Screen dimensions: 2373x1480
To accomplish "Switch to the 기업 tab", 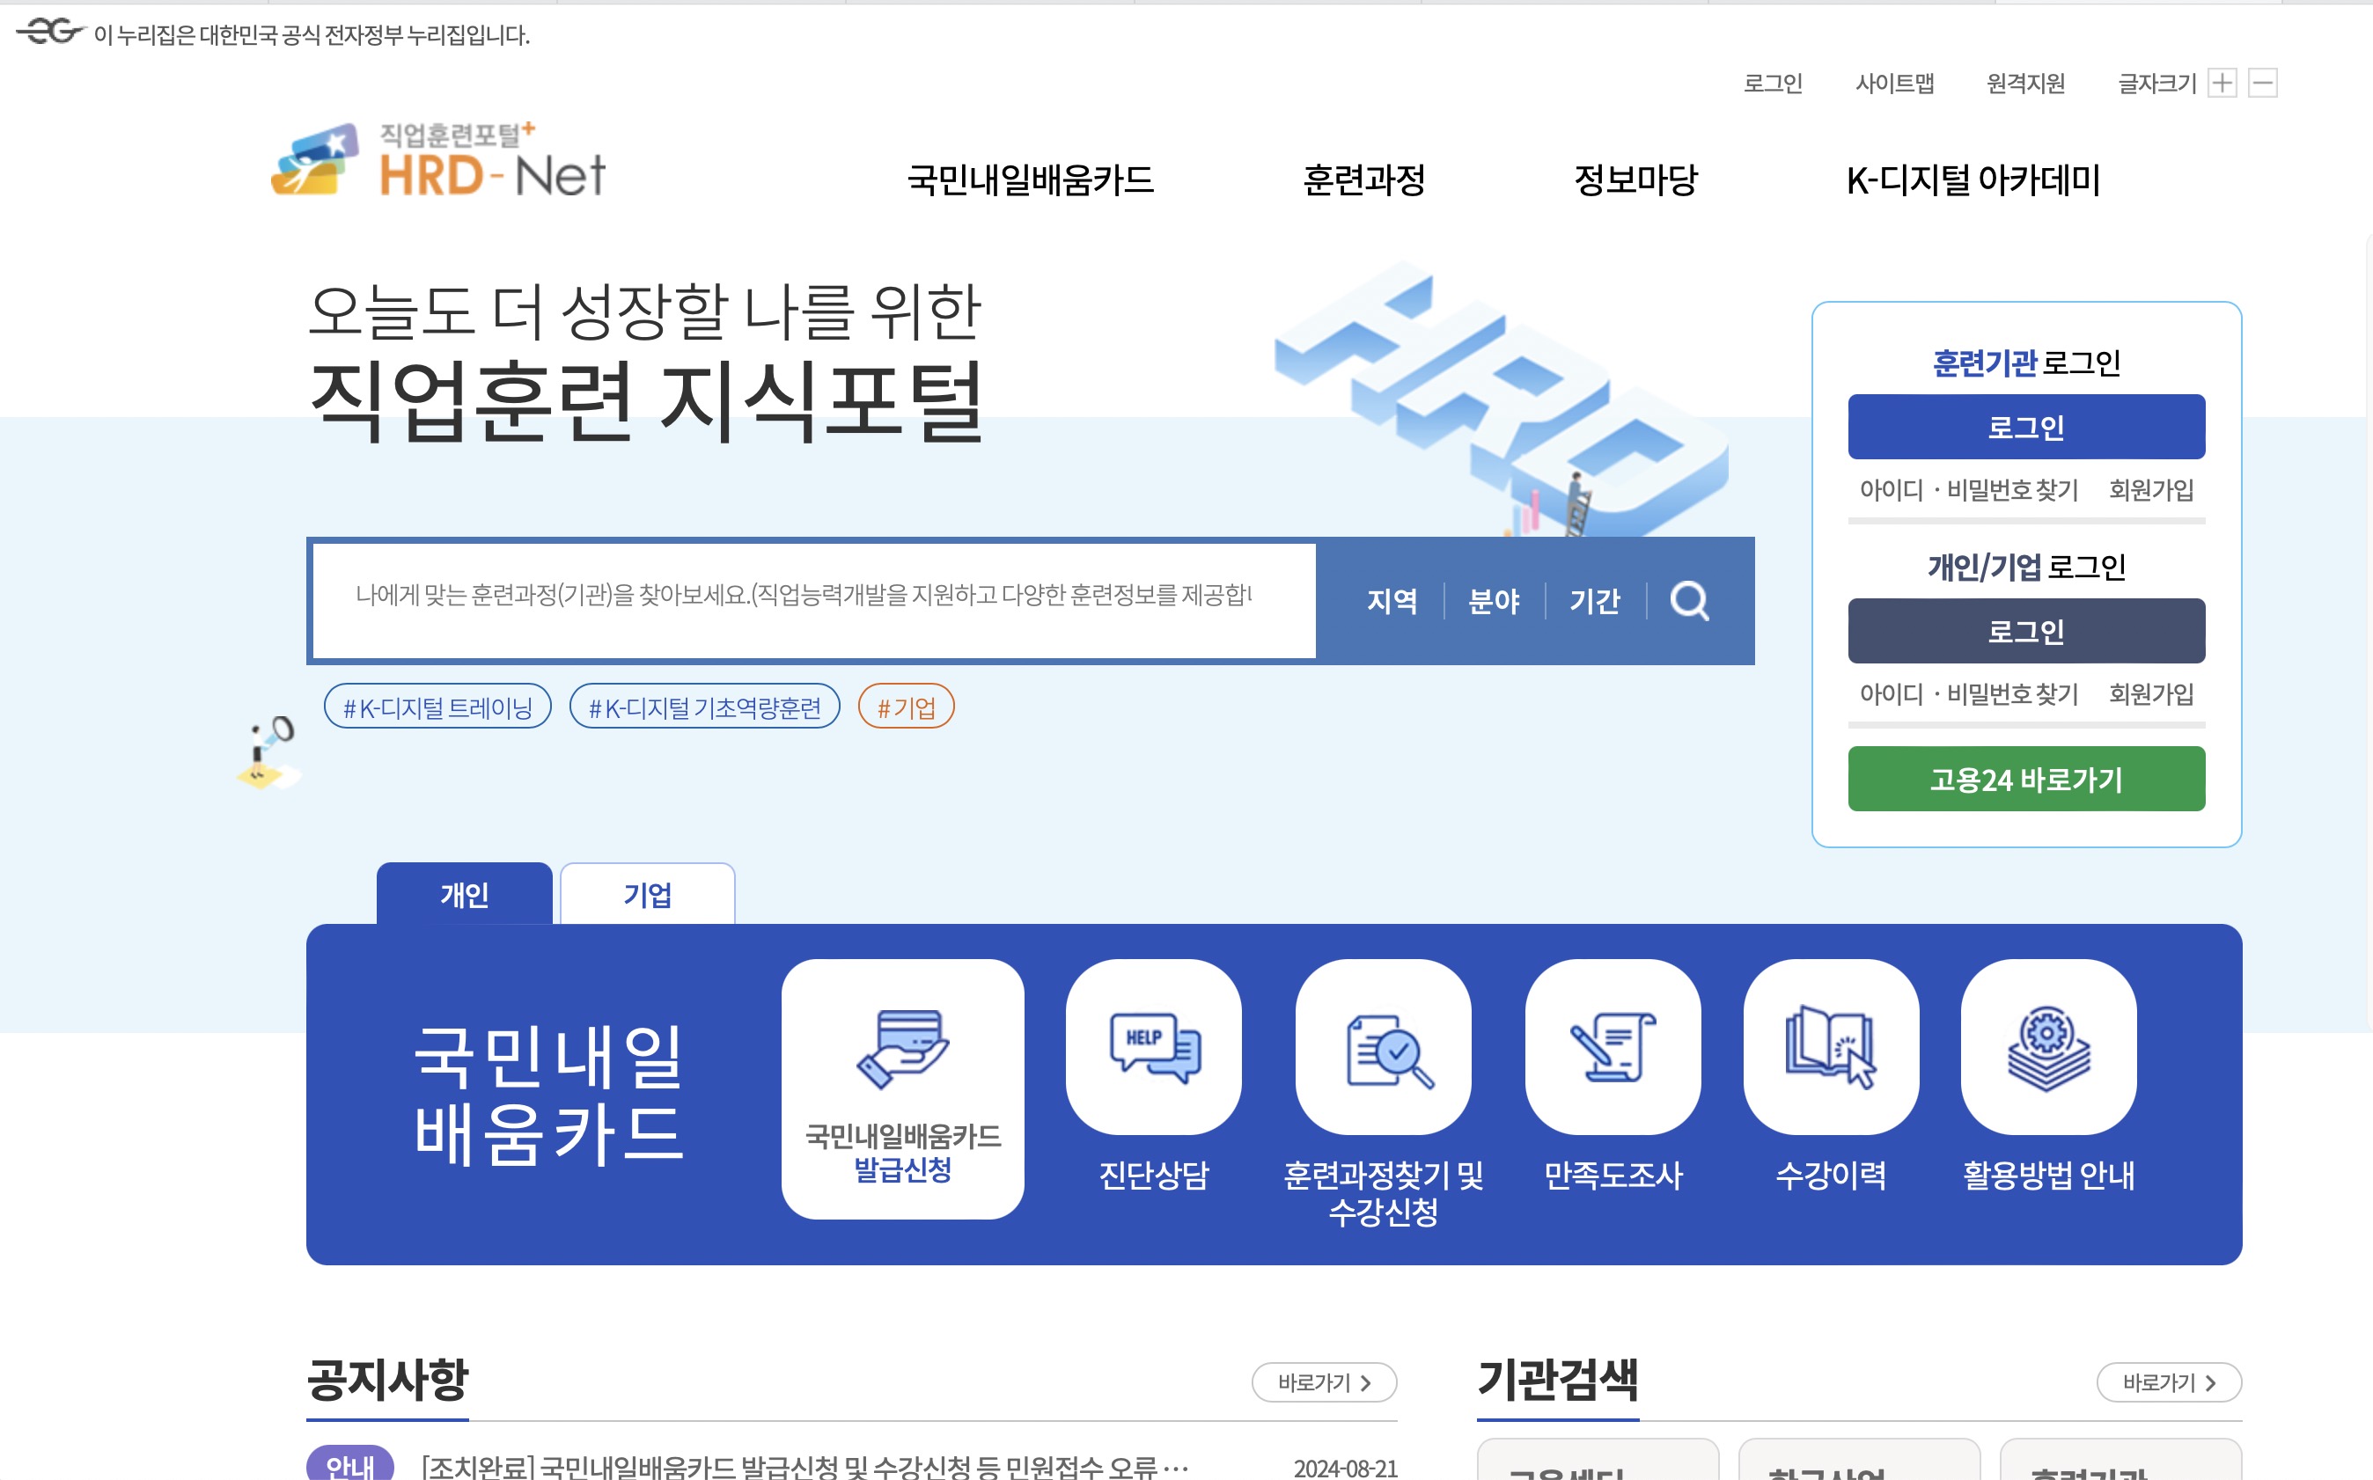I will tap(647, 894).
